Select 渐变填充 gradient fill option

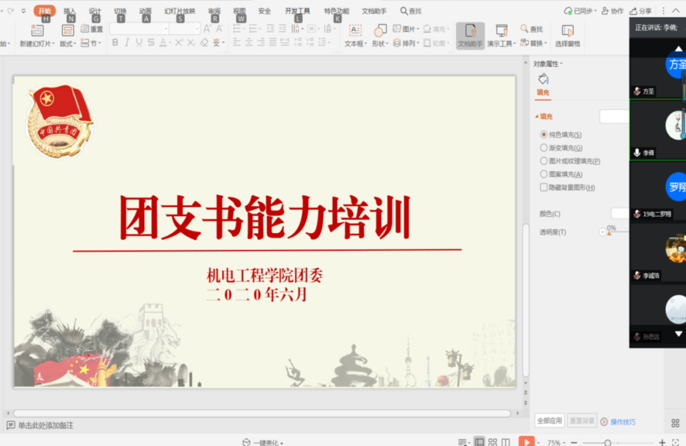(x=544, y=148)
